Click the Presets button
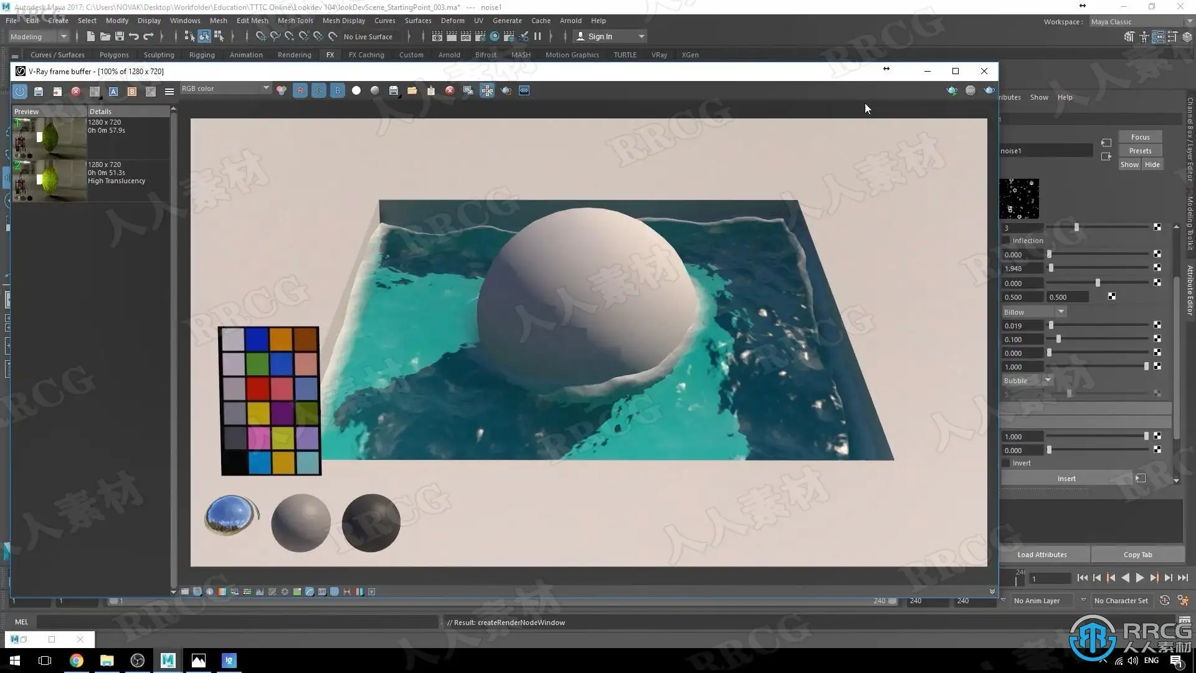This screenshot has height=673, width=1196. (1140, 151)
